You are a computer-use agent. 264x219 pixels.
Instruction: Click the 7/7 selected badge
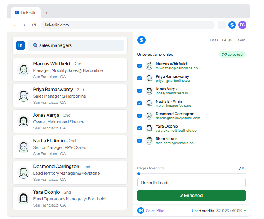[x=232, y=54]
